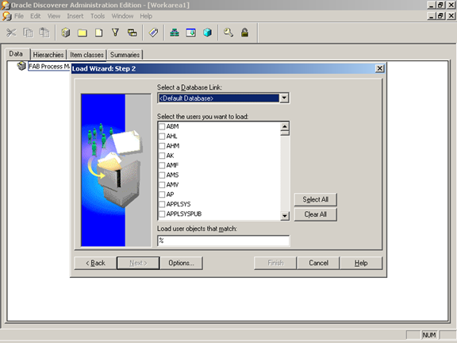
Task: Open the Hierarchy toolbar icon
Action: click(x=175, y=33)
